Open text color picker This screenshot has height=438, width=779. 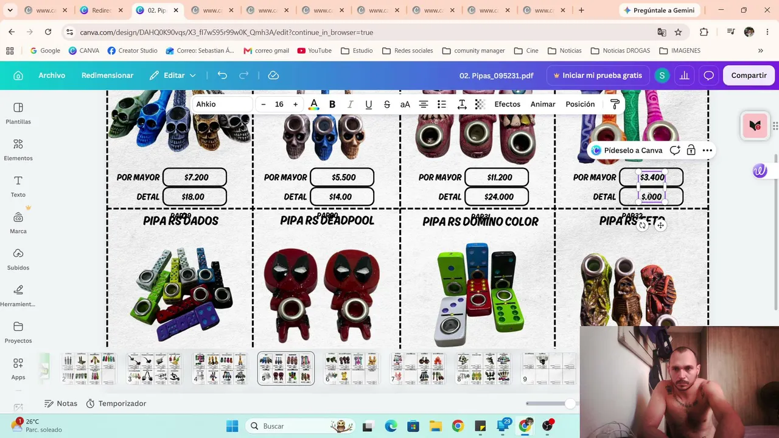[x=313, y=105]
